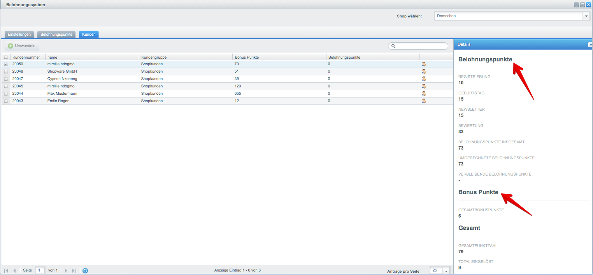
Task: Click the Anzeige Eintrag 1 - 6 von 6 text
Action: pos(237,270)
